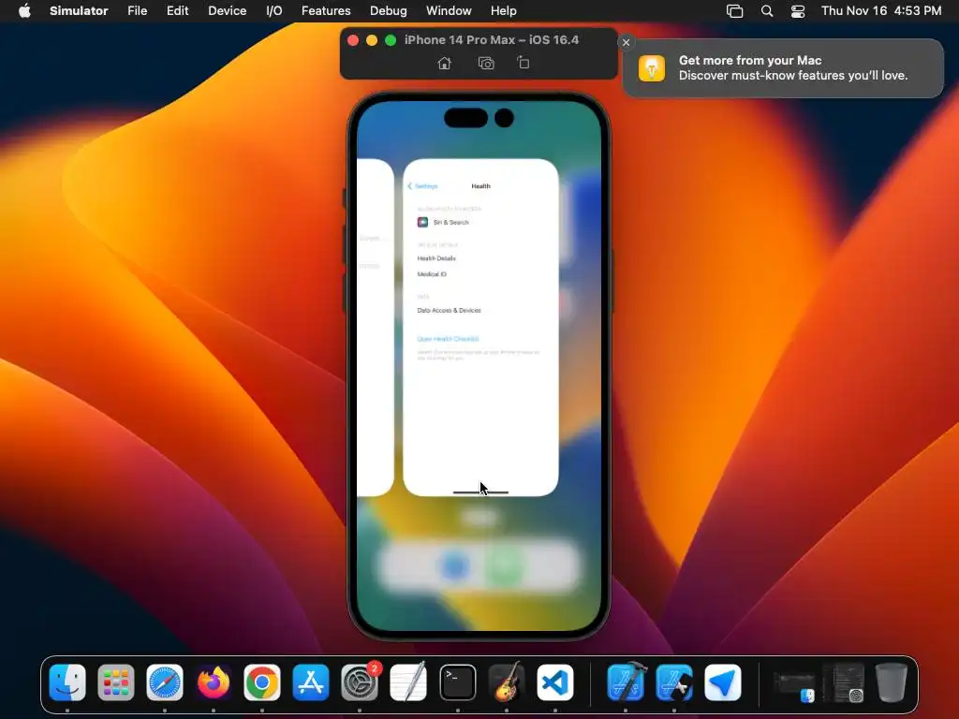Select the partially visible left app card
Screen dimensions: 959x719
point(375,327)
